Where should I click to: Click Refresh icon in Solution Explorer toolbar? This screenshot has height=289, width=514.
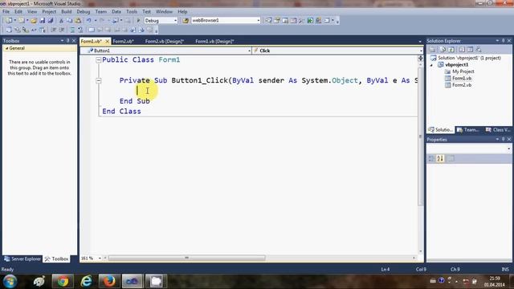[451, 50]
